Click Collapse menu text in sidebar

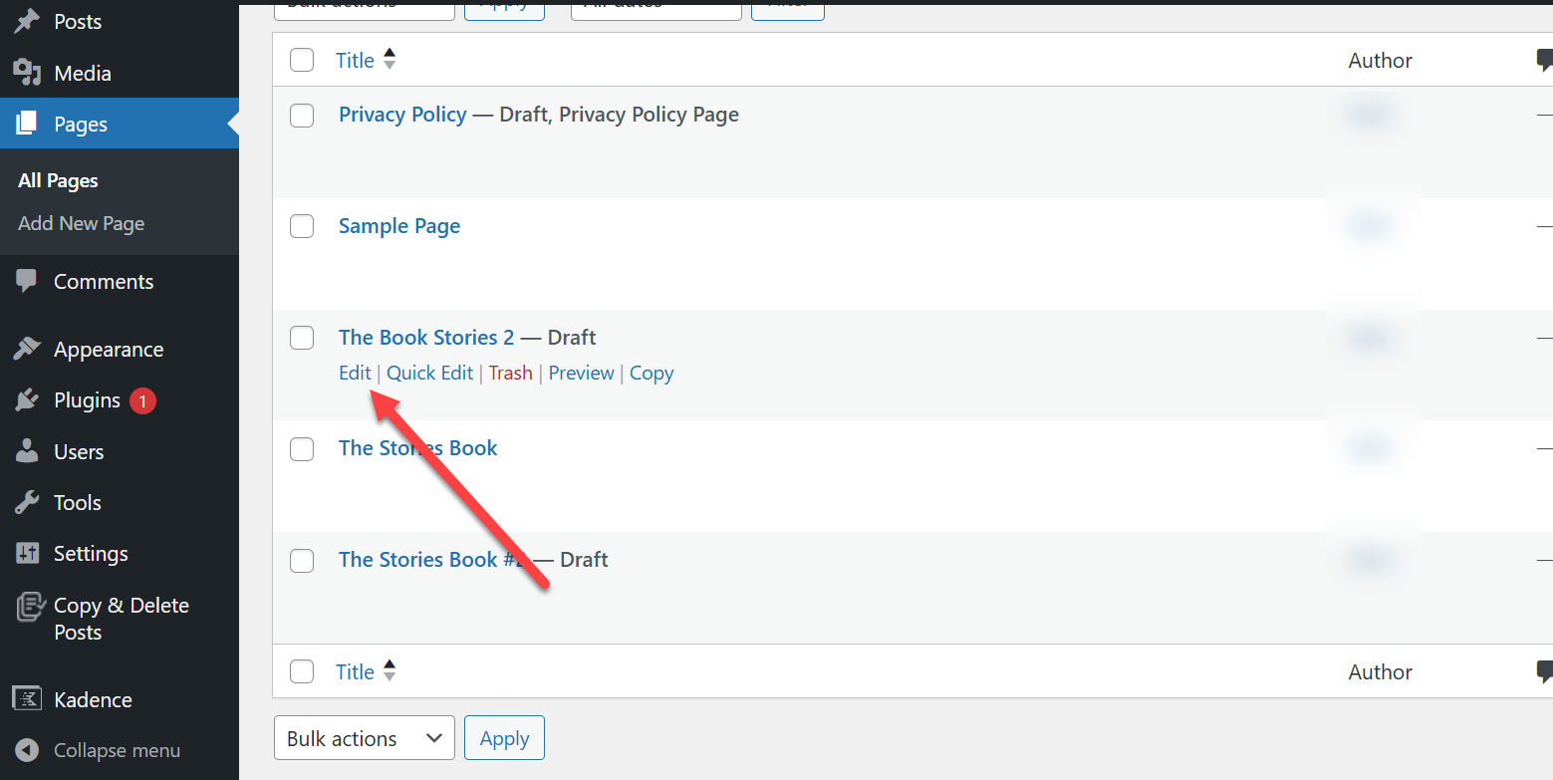[x=117, y=750]
